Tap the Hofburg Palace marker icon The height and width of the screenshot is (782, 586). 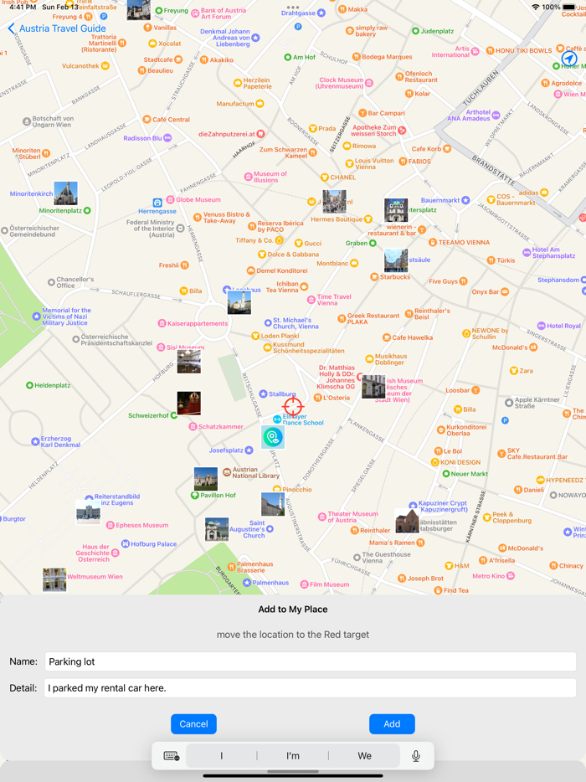126,543
